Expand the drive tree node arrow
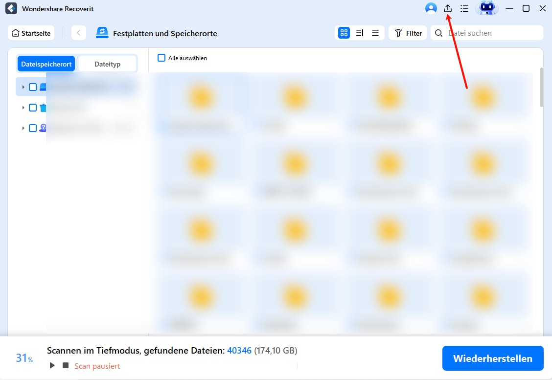The image size is (552, 380). pos(23,87)
